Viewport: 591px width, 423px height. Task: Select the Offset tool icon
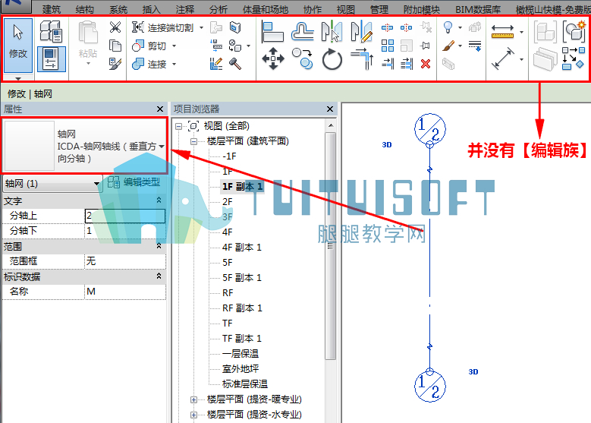click(x=302, y=32)
